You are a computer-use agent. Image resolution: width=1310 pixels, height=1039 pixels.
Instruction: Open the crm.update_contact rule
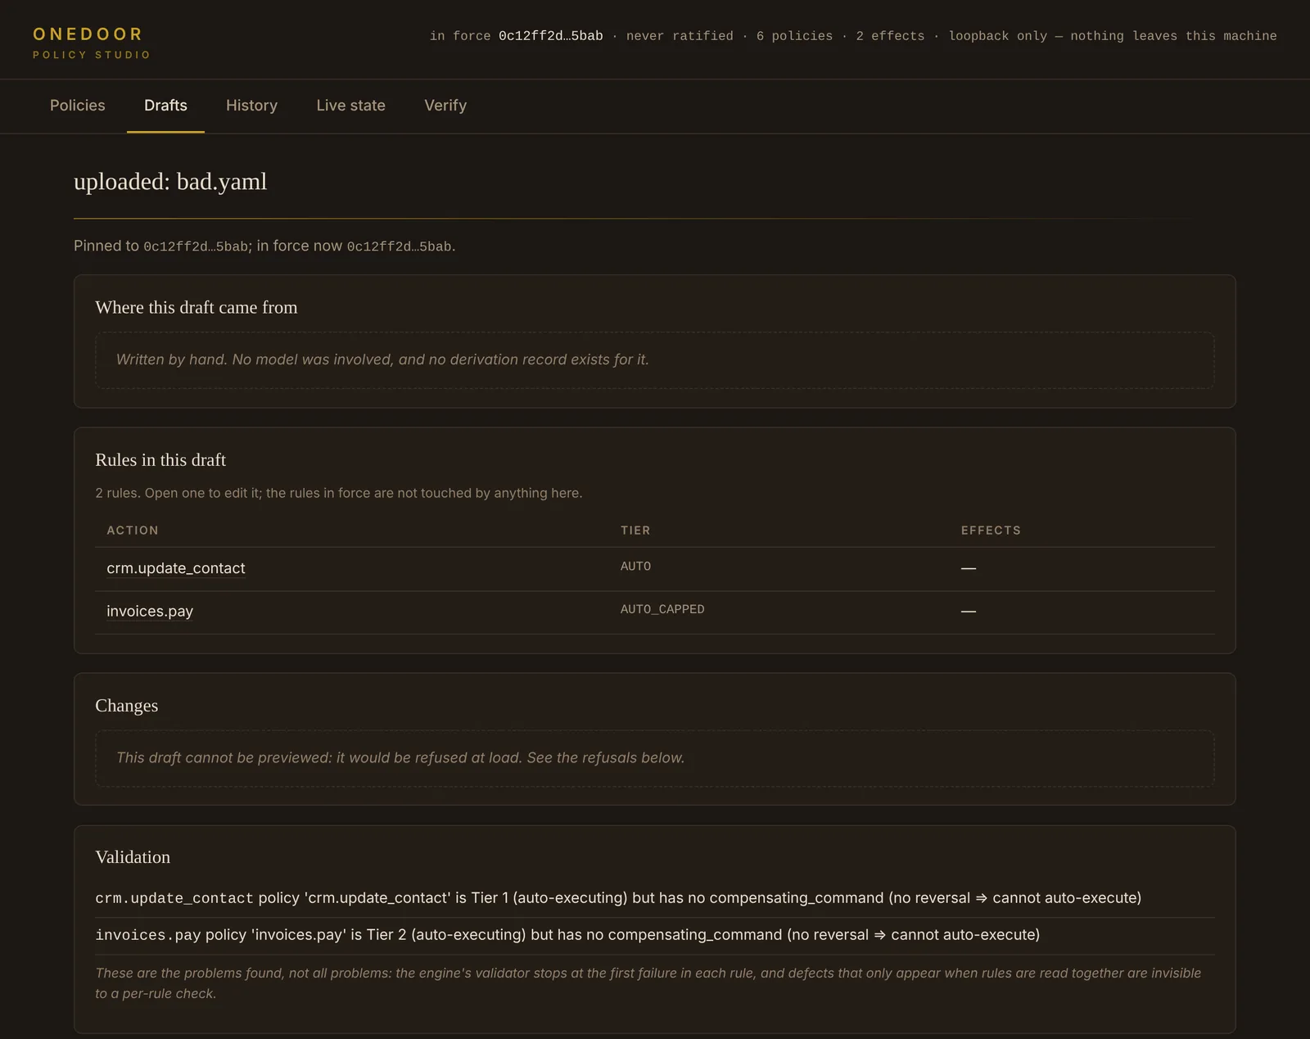(176, 568)
